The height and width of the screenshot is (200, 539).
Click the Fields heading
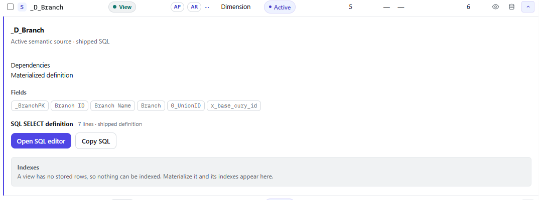tap(19, 92)
